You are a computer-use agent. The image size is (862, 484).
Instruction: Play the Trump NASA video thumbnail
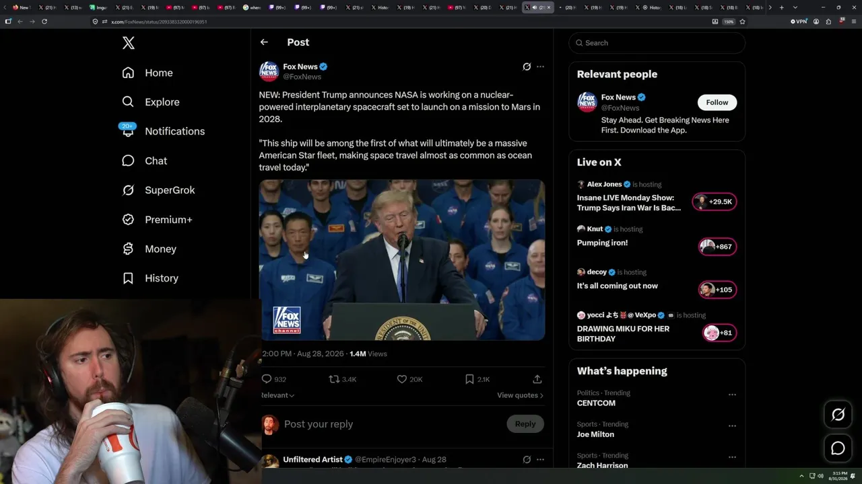click(402, 259)
